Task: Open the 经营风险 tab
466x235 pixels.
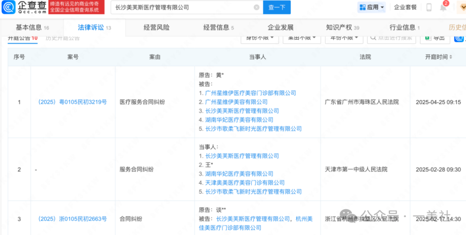Action: (157, 28)
